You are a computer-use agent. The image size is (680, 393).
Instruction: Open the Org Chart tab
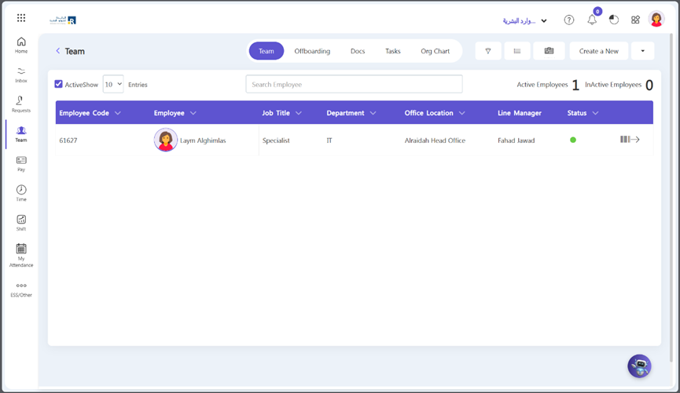[x=435, y=51]
